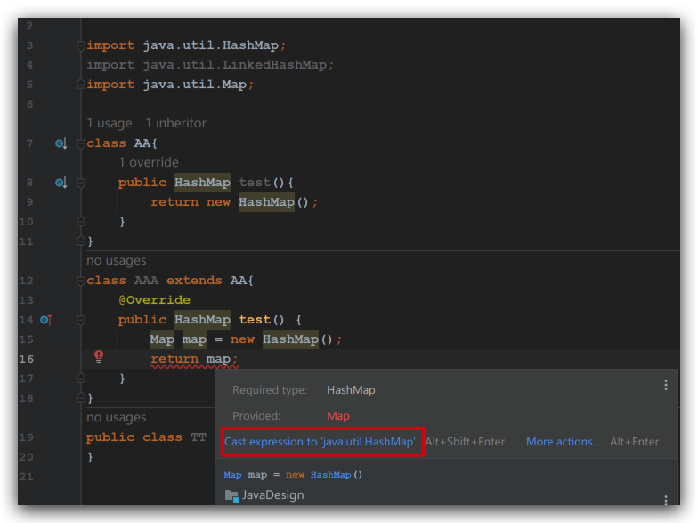
Task: Click class name 'TT' on line 19
Action: pos(199,437)
